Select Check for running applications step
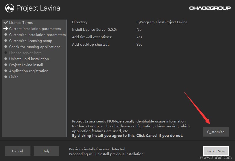The height and width of the screenshot is (161, 235). click(x=35, y=47)
